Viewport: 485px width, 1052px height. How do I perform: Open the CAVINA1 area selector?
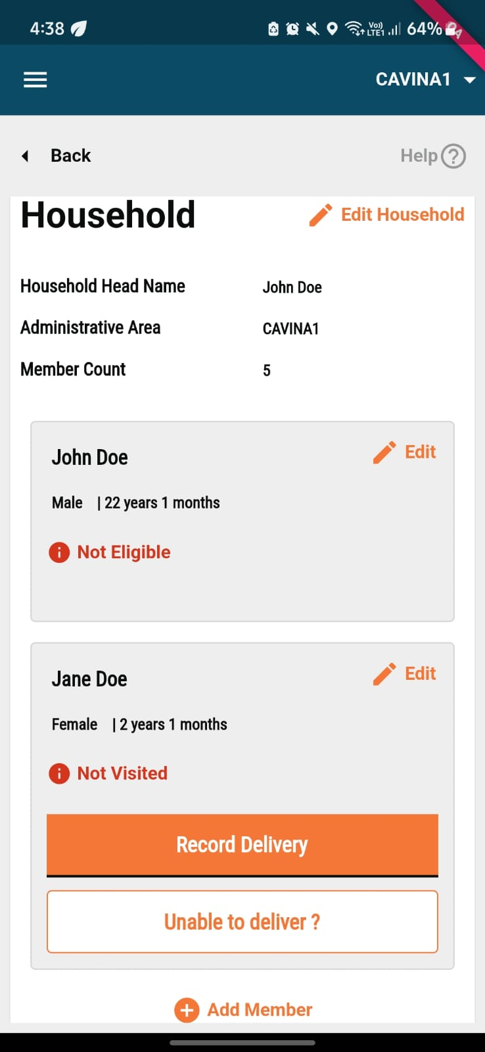[413, 80]
